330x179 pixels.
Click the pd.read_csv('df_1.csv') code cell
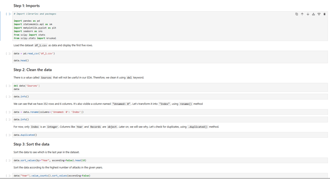(x=170, y=57)
